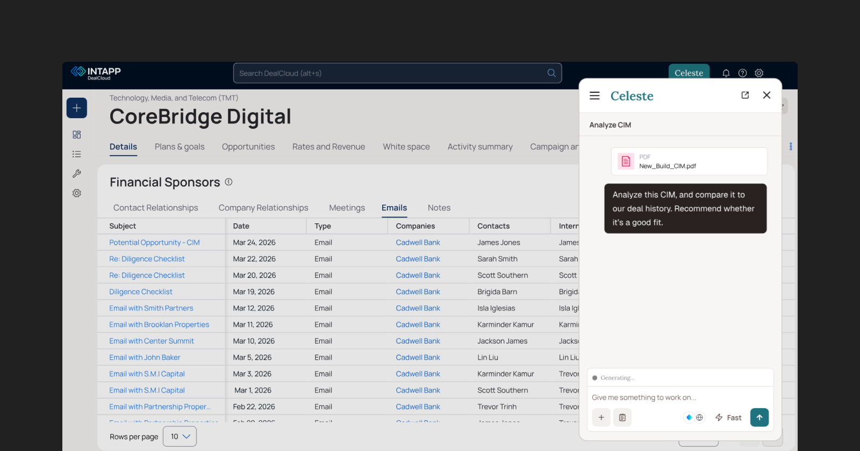This screenshot has width=860, height=451.
Task: Click contact cell 'Isla Iglesias'
Action: (x=496, y=308)
